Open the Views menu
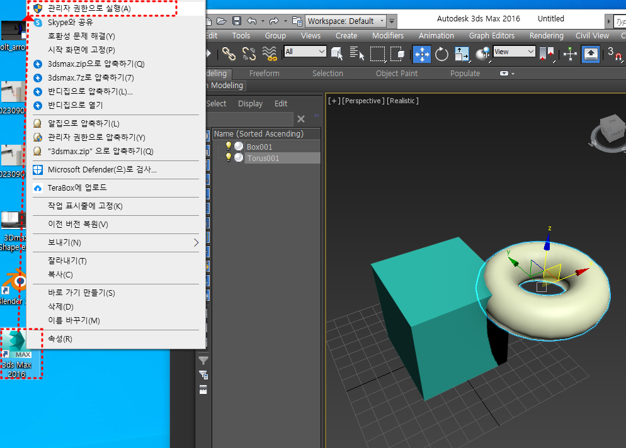Viewport: 626px width, 448px height. pos(310,35)
